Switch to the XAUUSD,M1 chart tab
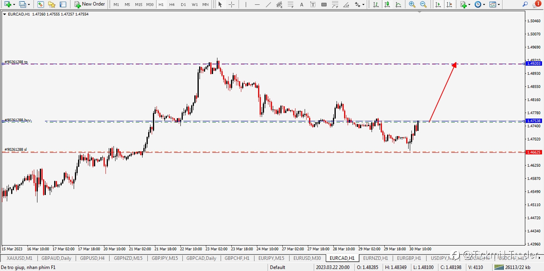 [x=20, y=258]
